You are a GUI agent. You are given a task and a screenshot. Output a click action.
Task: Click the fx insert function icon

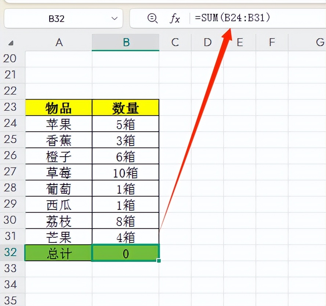click(175, 18)
